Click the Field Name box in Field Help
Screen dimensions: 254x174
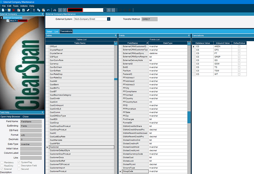(31, 121)
